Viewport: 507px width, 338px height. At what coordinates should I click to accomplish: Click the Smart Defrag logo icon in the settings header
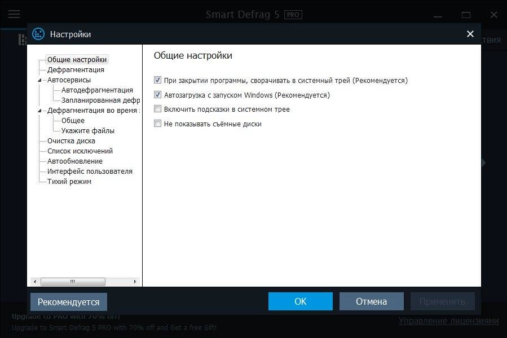click(x=38, y=34)
